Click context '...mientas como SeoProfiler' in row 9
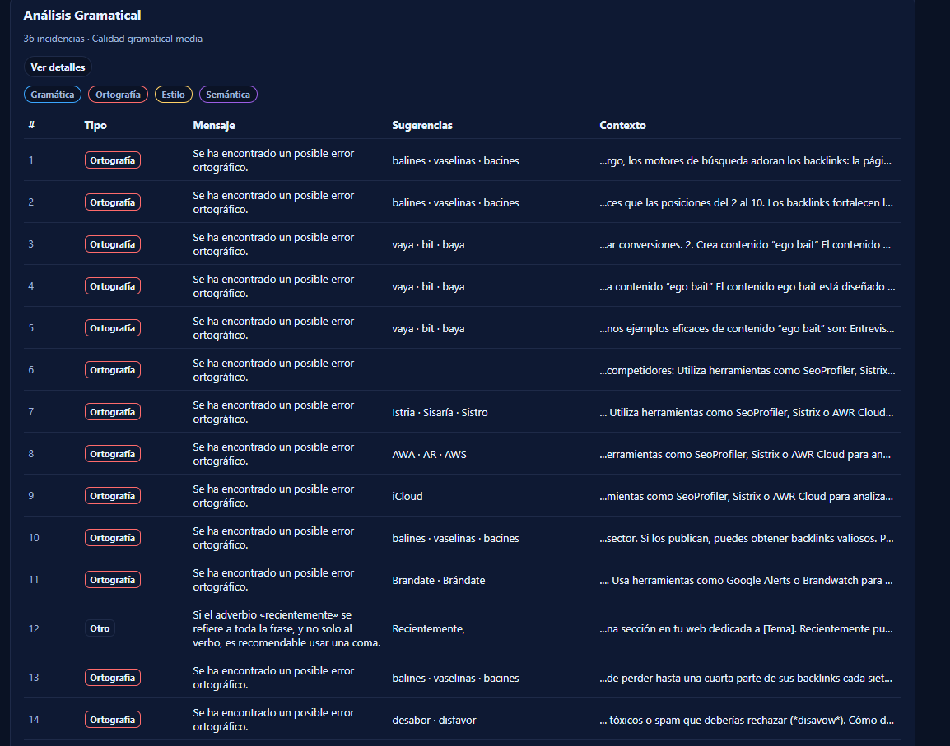 click(x=746, y=496)
